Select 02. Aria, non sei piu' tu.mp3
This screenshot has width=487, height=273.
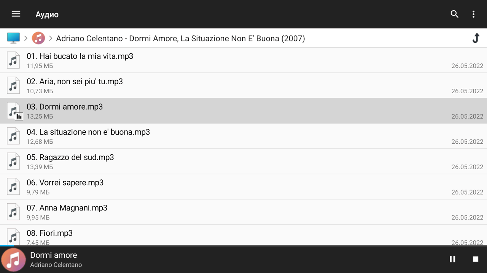tap(75, 82)
